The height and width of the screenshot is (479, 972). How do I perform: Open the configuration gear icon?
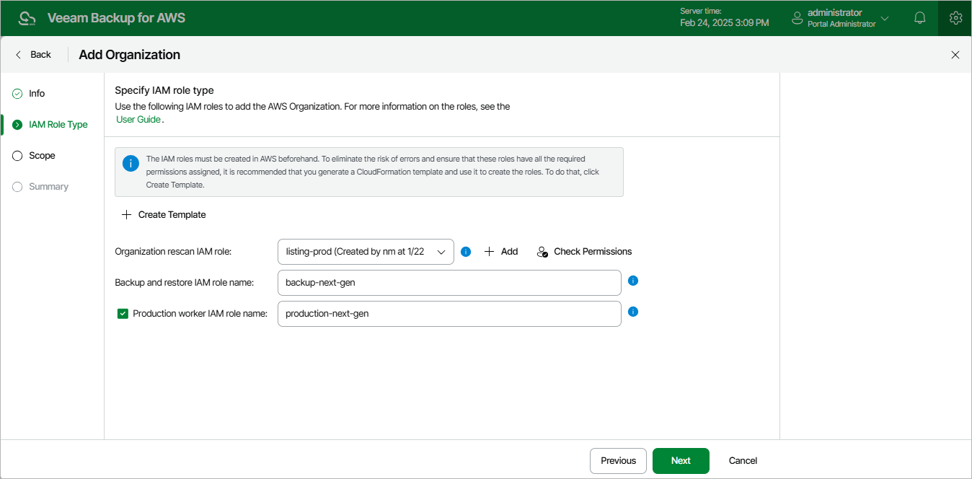pyautogui.click(x=955, y=18)
